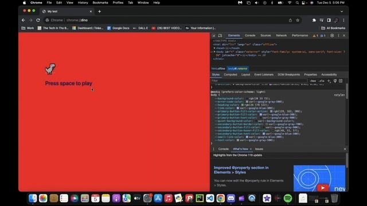The width and height of the screenshot is (367, 206).
Task: Click the body breadcrumb item
Action: pyautogui.click(x=237, y=69)
